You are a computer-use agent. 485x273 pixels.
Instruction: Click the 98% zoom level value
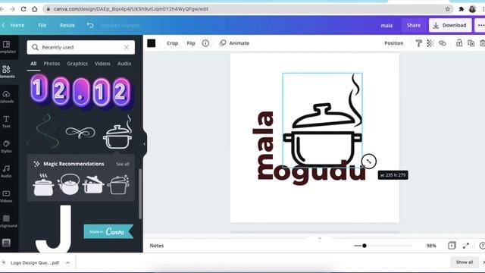pos(431,246)
